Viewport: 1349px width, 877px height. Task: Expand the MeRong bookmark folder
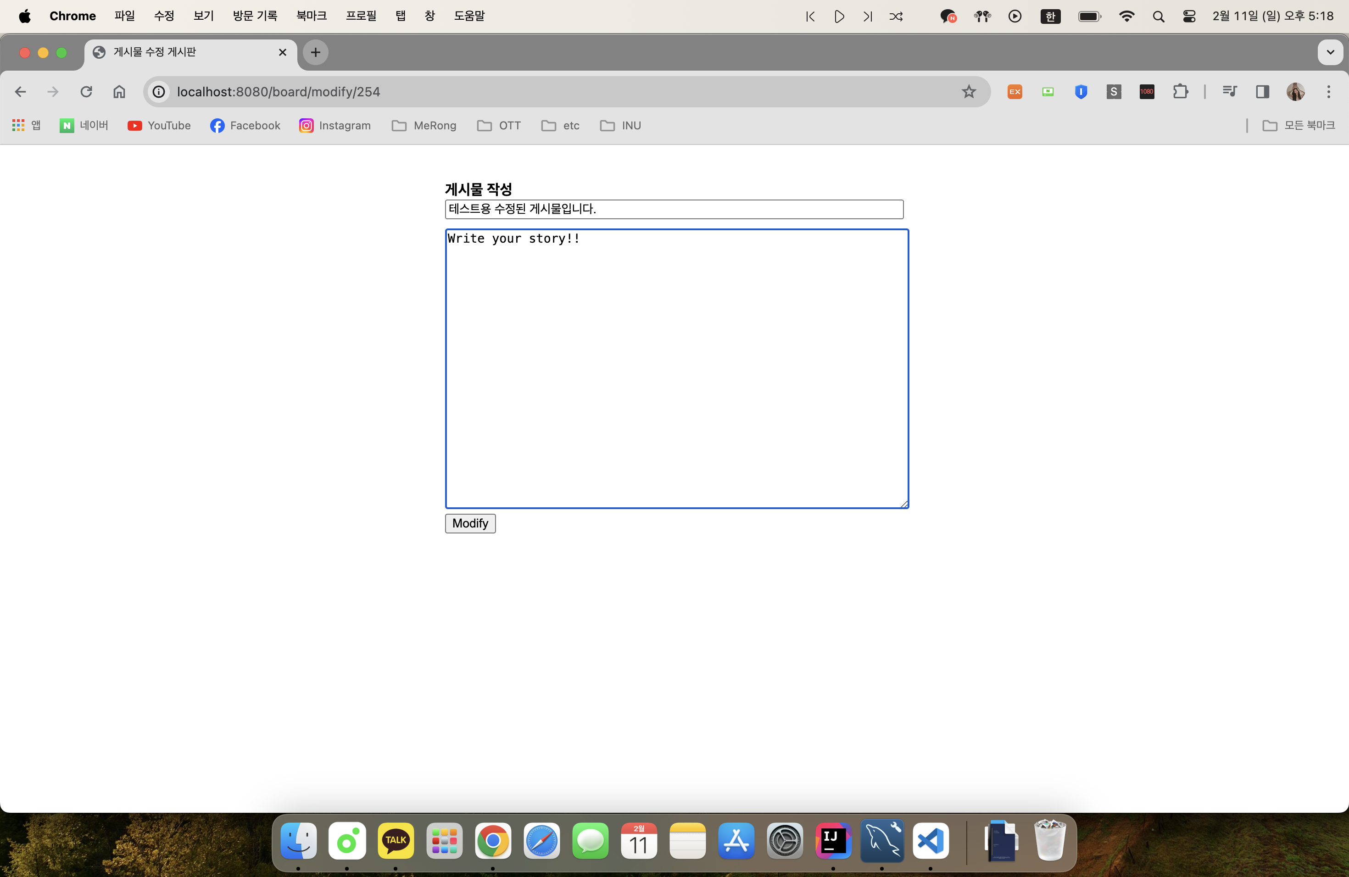pyautogui.click(x=424, y=126)
